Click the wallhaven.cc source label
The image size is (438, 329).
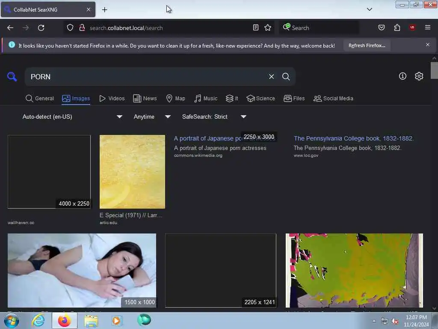(21, 223)
